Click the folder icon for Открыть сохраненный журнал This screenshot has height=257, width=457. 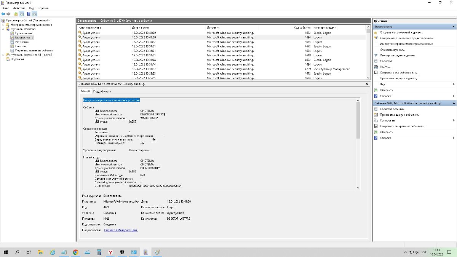[376, 33]
